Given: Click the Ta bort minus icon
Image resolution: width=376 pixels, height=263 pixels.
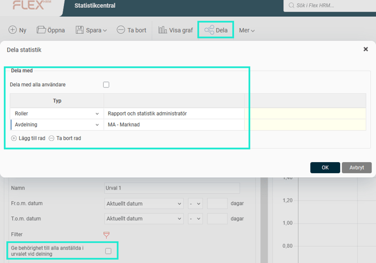Looking at the screenshot, I should pyautogui.click(x=121, y=30).
